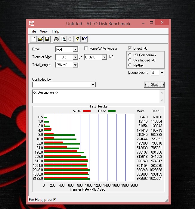The width and height of the screenshot is (195, 209).
Task: Click the read value 1029968
Action: pos(156,170)
